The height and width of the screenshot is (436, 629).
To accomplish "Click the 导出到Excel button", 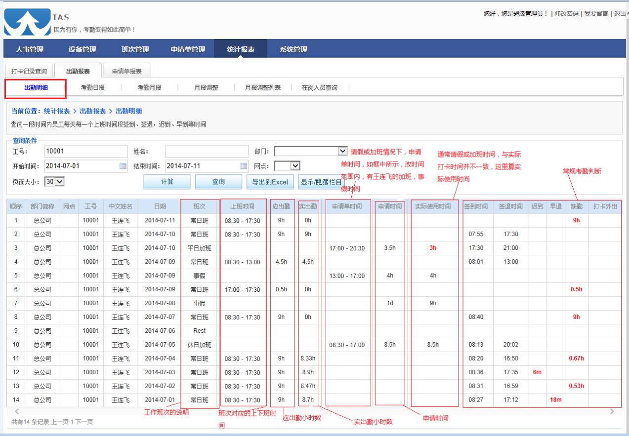I will 270,182.
